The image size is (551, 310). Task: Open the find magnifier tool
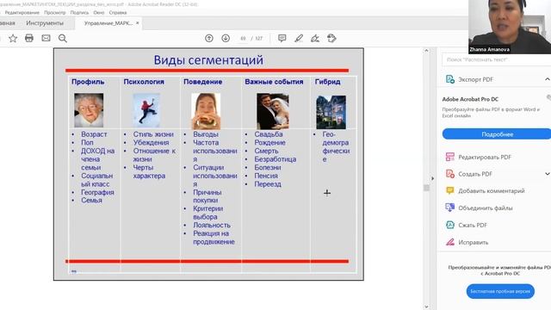63,38
